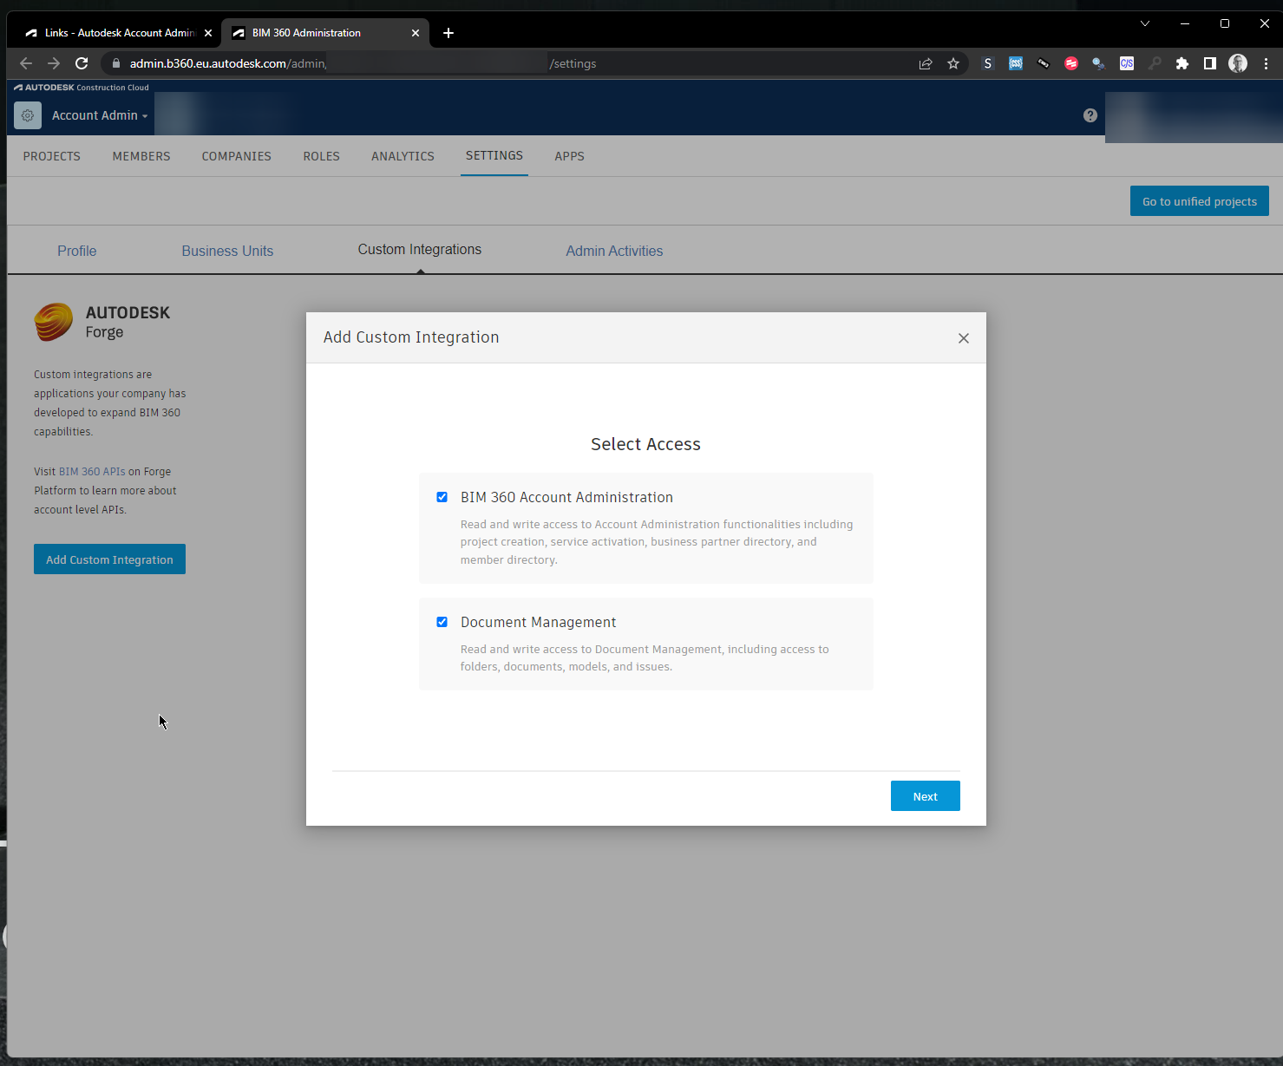Switch to the Profile settings tab

pyautogui.click(x=77, y=251)
